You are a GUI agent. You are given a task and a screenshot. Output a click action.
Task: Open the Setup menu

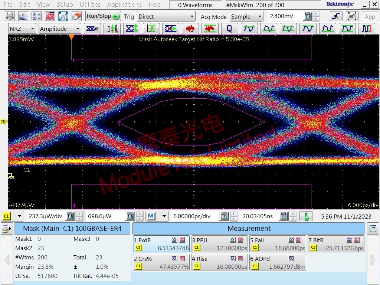click(x=65, y=5)
